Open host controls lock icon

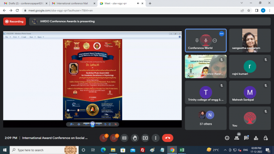(x=266, y=138)
